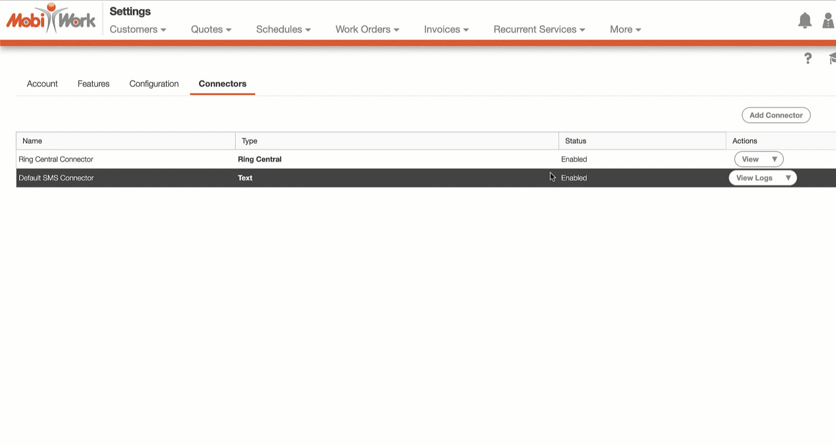
Task: Expand the Customers menu
Action: pos(138,30)
